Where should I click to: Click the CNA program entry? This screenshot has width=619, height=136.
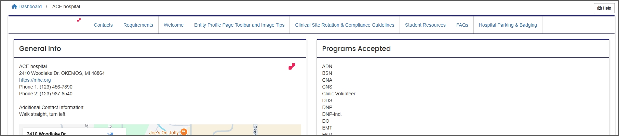coord(327,80)
